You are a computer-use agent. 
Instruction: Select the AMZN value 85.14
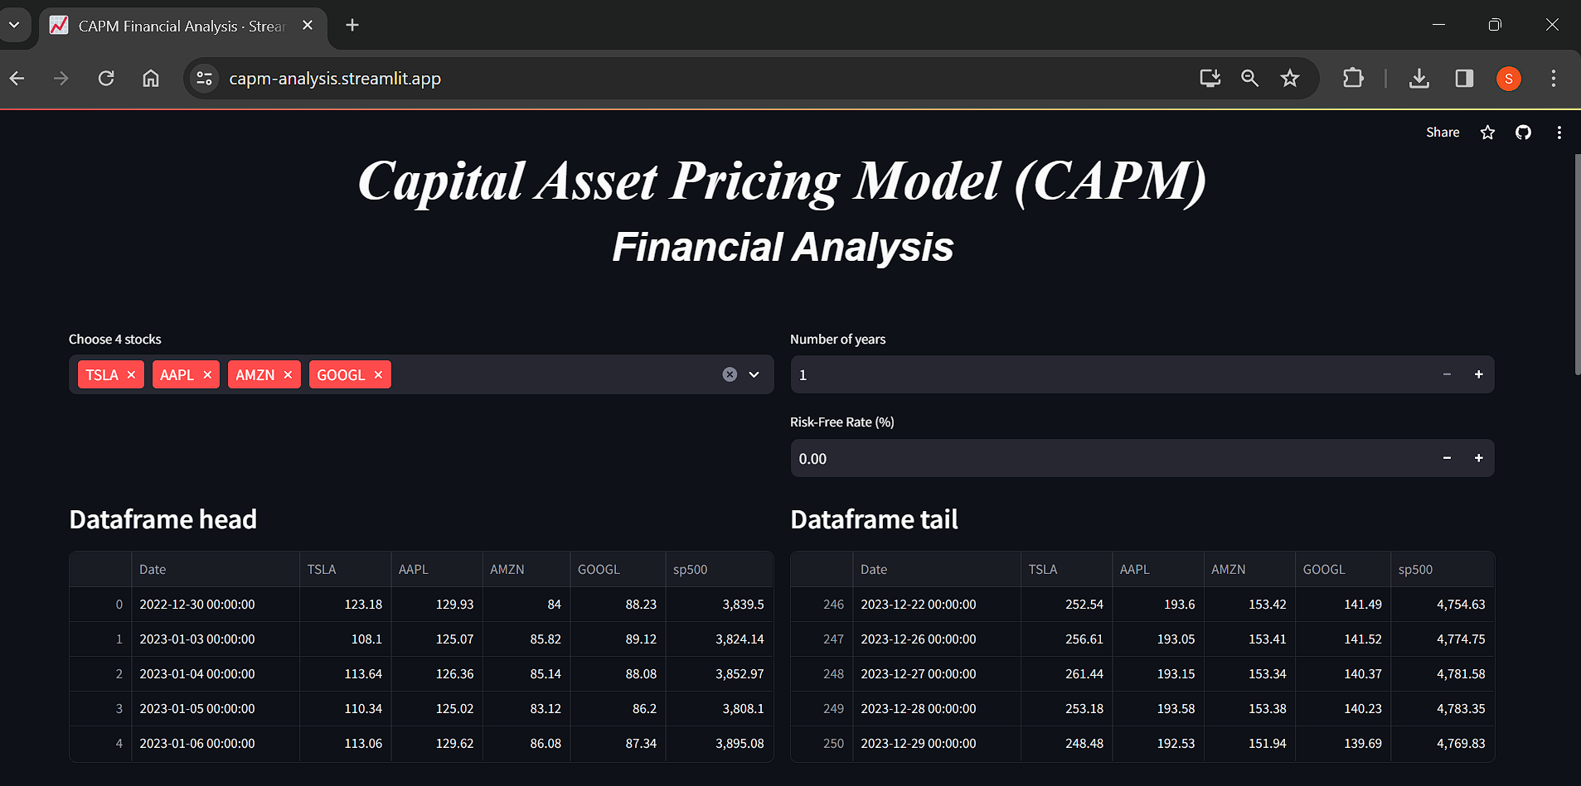pyautogui.click(x=526, y=674)
